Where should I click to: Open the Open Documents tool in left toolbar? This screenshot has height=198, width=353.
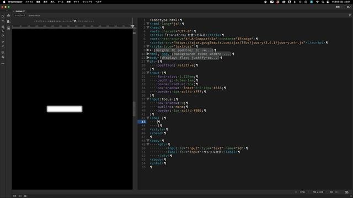pyautogui.click(x=3, y=16)
